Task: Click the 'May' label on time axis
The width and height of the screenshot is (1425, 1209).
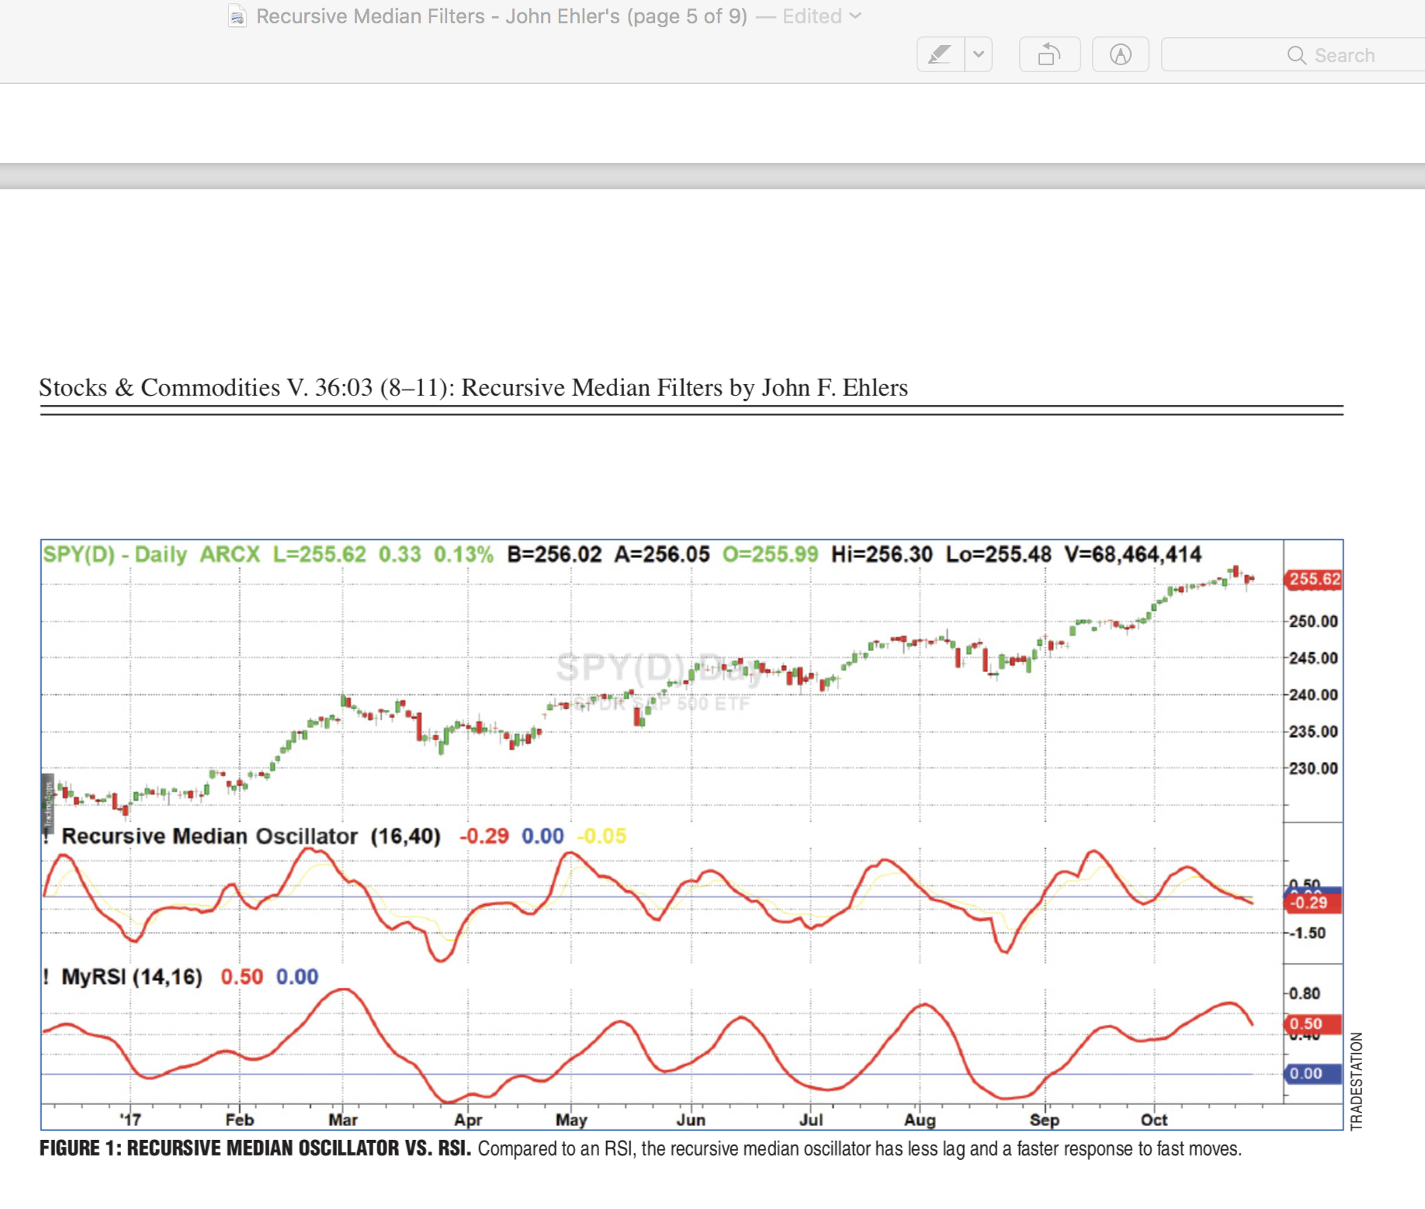Action: pos(571,1120)
